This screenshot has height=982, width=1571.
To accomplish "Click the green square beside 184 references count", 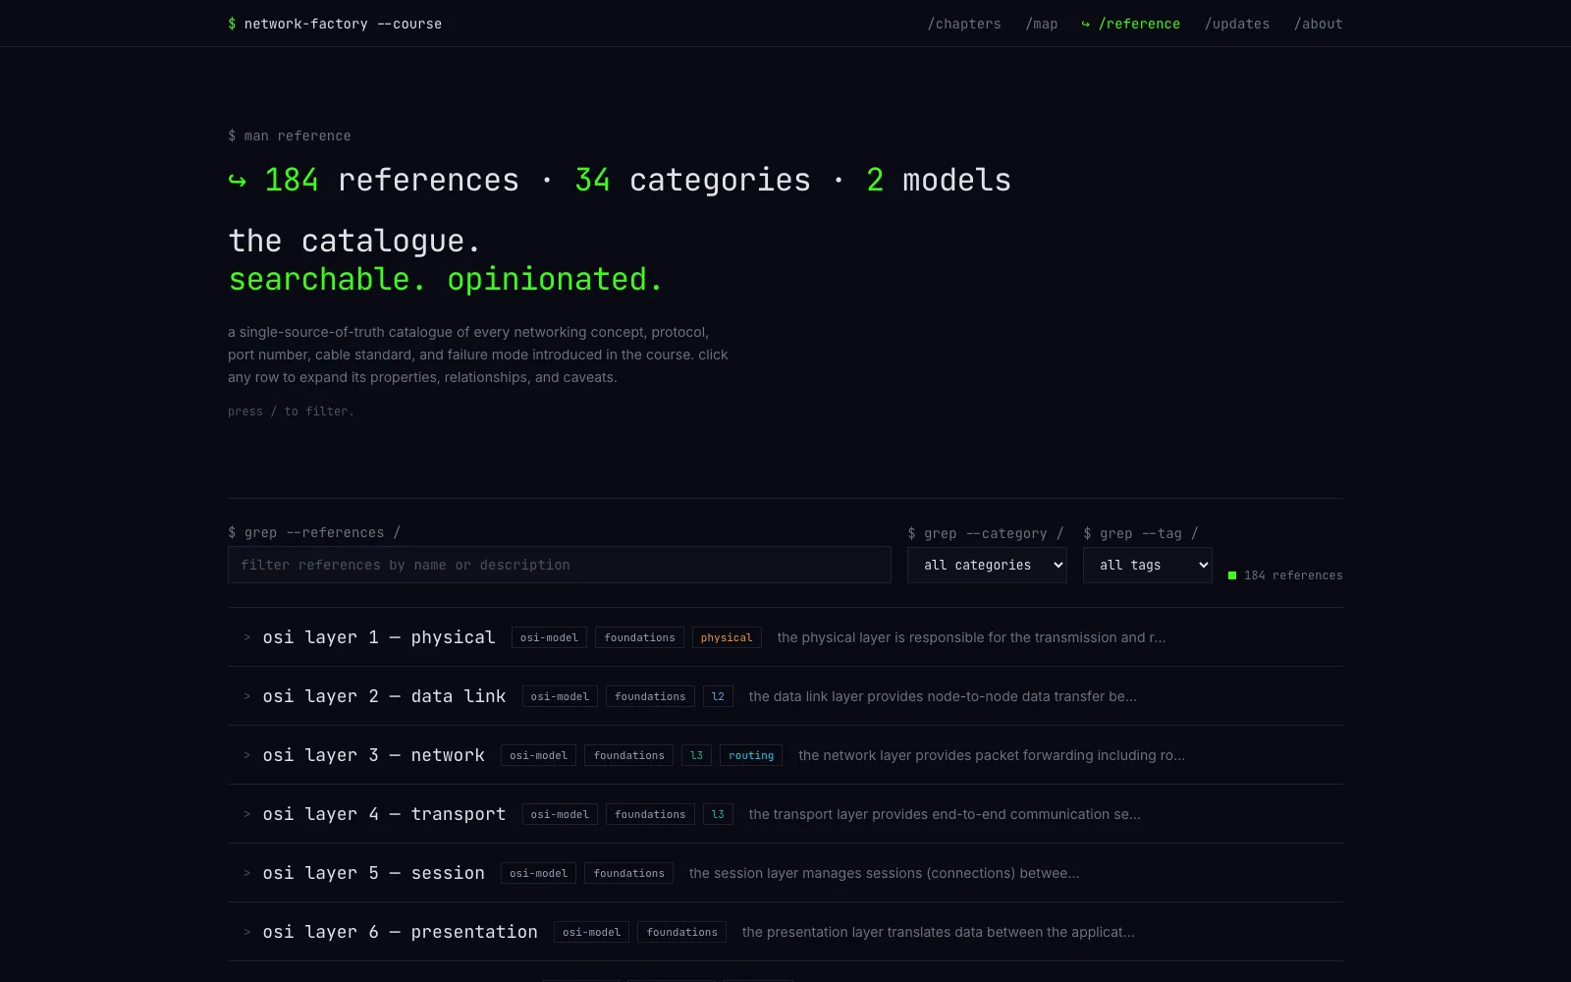I will [x=1232, y=575].
